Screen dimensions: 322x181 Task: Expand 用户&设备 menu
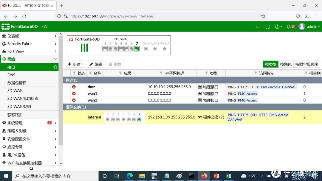[x=29, y=155]
